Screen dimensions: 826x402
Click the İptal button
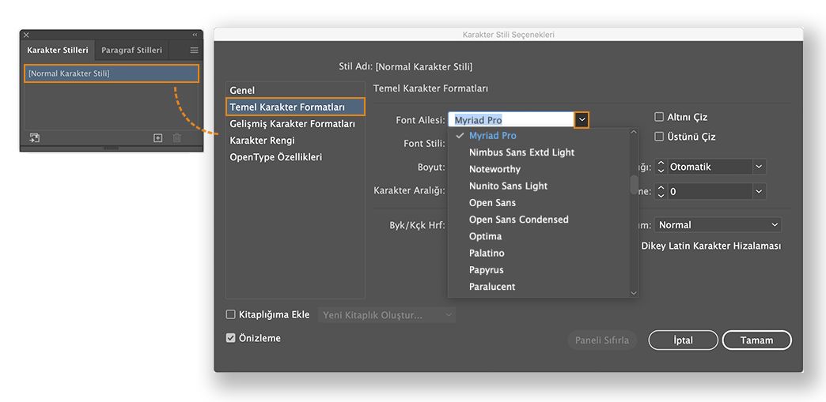coord(683,340)
